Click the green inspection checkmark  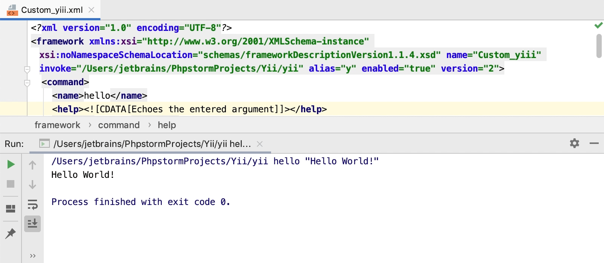coord(598,26)
